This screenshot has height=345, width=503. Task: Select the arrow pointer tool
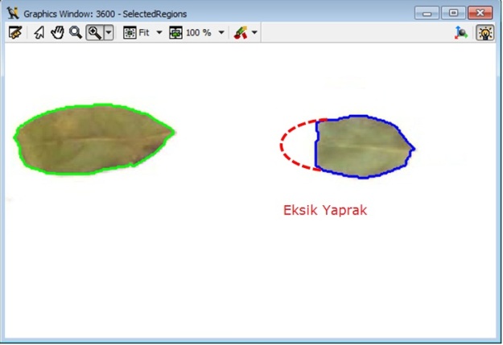(39, 32)
